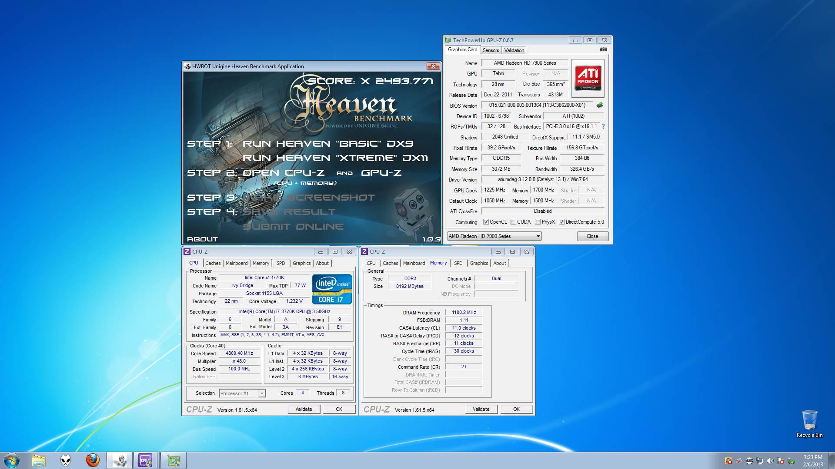Image resolution: width=835 pixels, height=469 pixels.
Task: Click the GPU Clock 1225 MHz value
Action: [494, 190]
